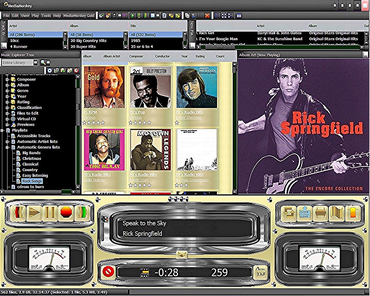Start playback with the green toolbar Play icon
The height and width of the screenshot is (296, 370).
click(133, 15)
